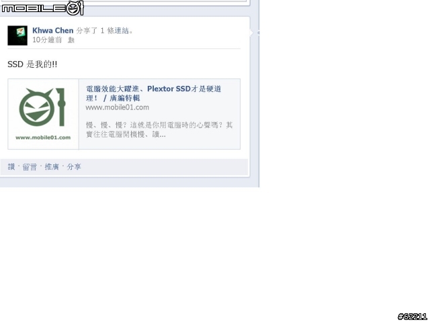Click the green www.mobile01.com text under logo

43,138
